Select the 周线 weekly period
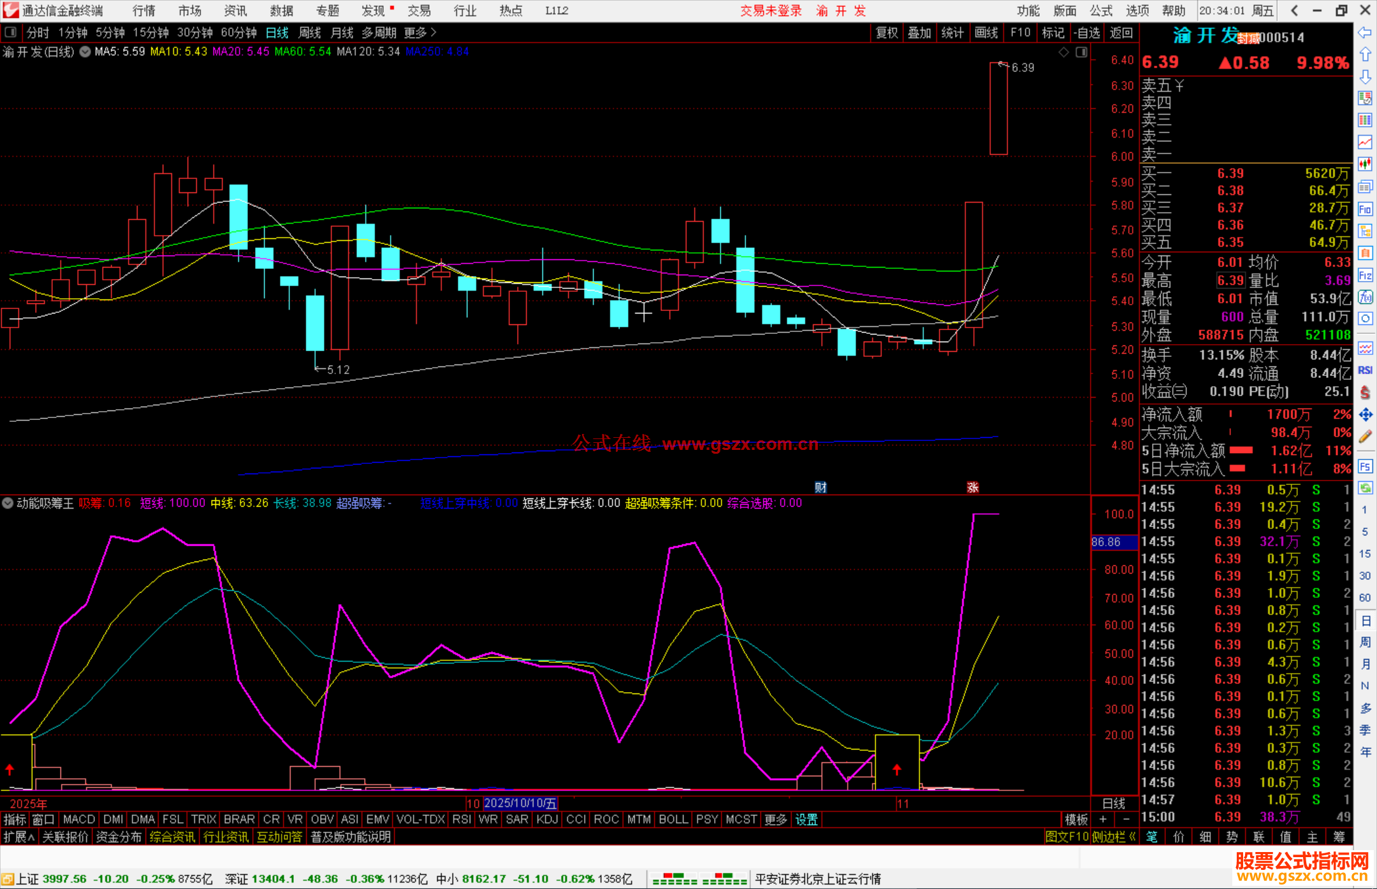Screen dimensions: 1377x889 (x=309, y=33)
